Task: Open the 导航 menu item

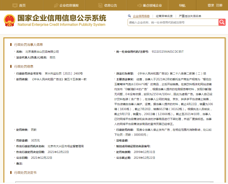Action: click(182, 6)
